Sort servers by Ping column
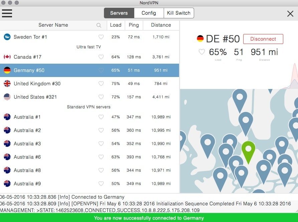This screenshot has width=298, height=222. pyautogui.click(x=134, y=25)
